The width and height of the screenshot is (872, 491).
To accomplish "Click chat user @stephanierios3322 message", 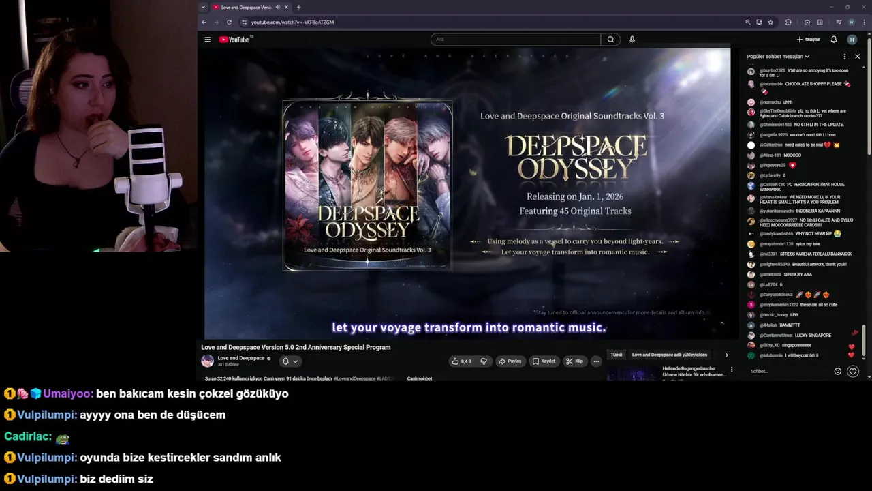I will coord(792,305).
